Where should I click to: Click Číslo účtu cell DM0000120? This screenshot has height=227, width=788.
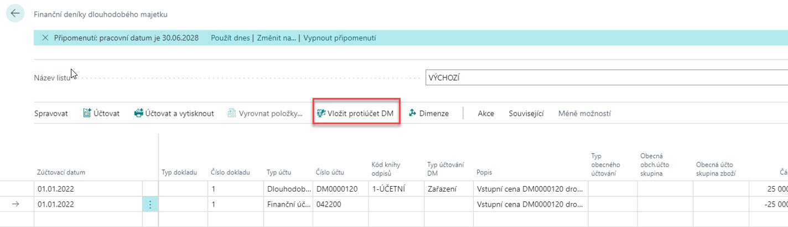tap(338, 189)
